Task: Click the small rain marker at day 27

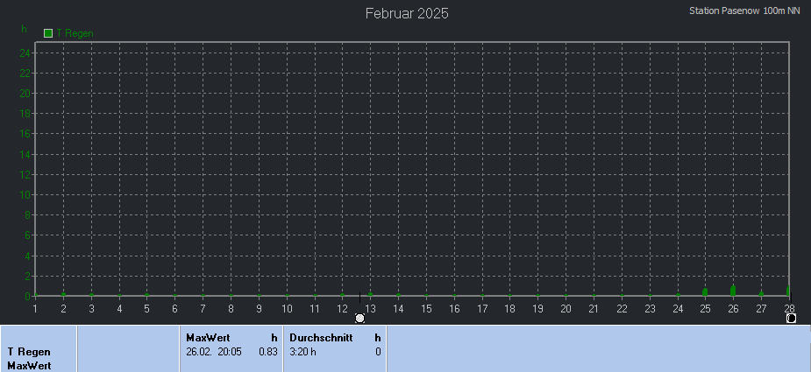Action: click(761, 293)
